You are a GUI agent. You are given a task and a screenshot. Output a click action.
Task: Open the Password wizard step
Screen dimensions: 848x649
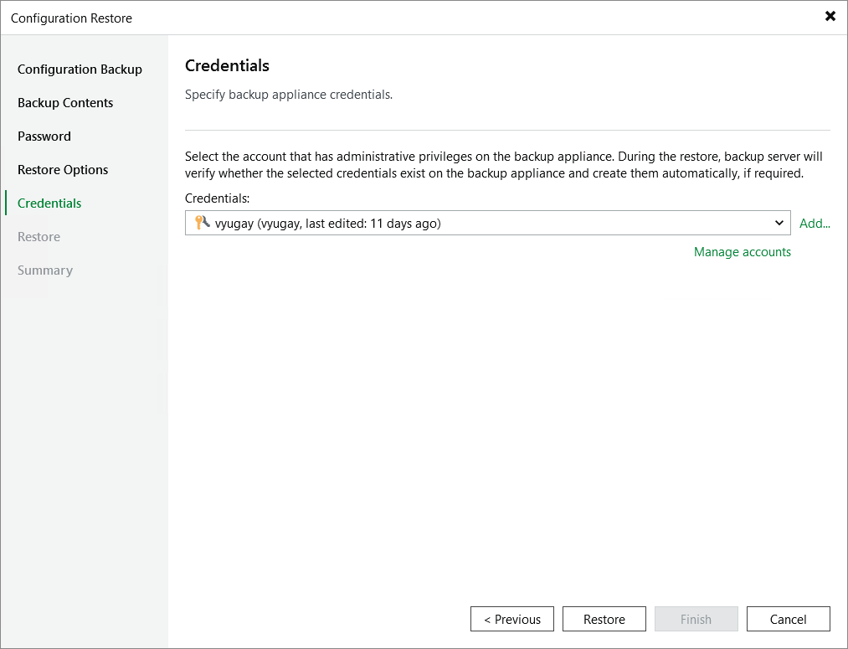pos(44,136)
